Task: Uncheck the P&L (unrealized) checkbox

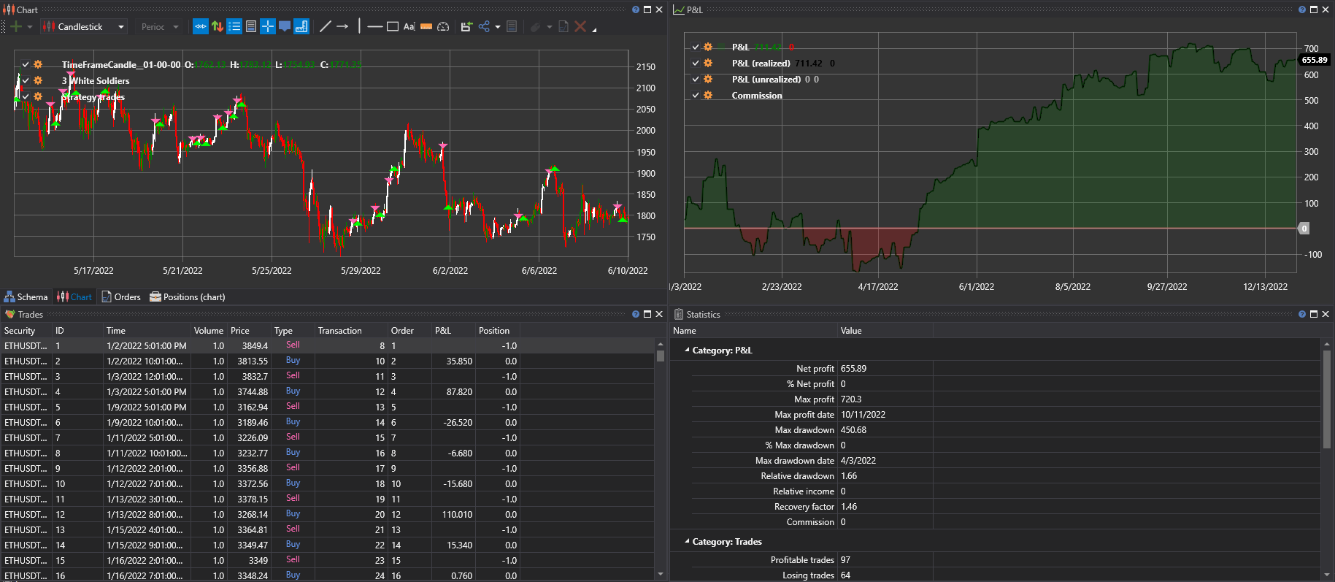Action: (696, 79)
